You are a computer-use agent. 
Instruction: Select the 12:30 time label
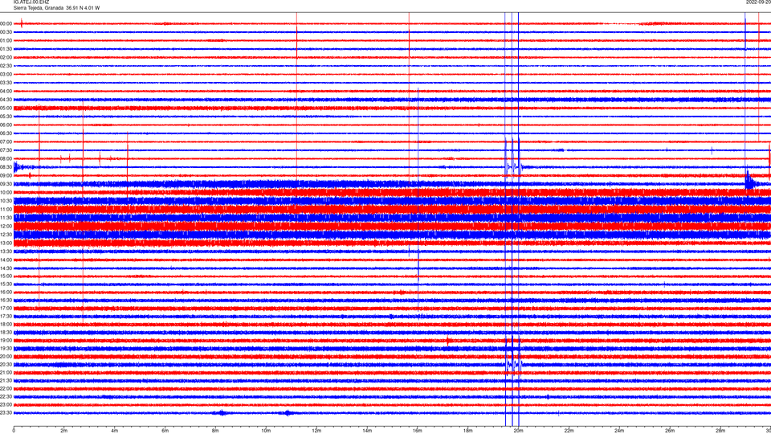click(6, 234)
